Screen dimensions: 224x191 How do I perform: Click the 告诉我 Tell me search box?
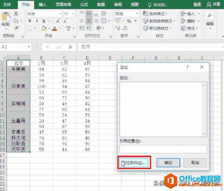158,5
